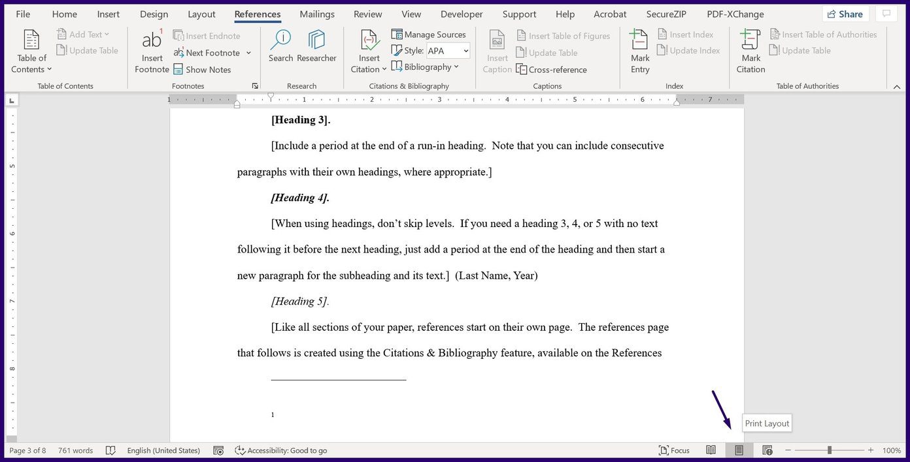Click the 100% zoom level
This screenshot has height=462, width=910.
[x=892, y=450]
